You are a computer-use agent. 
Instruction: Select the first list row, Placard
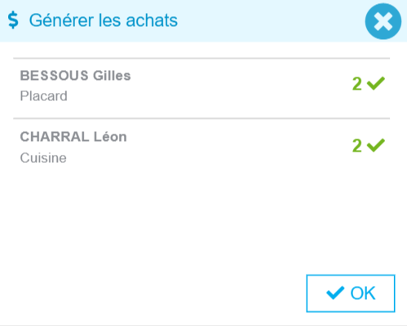[201, 88]
